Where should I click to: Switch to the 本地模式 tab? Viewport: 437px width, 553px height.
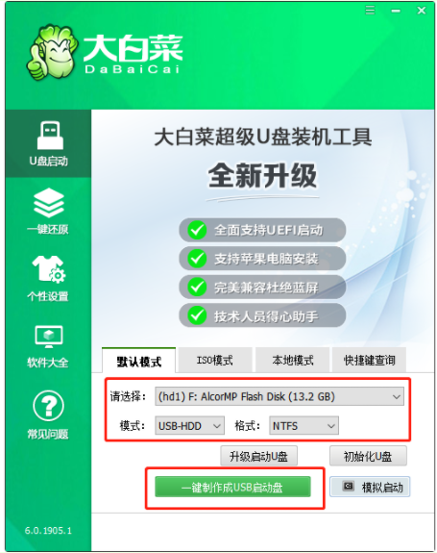point(292,360)
